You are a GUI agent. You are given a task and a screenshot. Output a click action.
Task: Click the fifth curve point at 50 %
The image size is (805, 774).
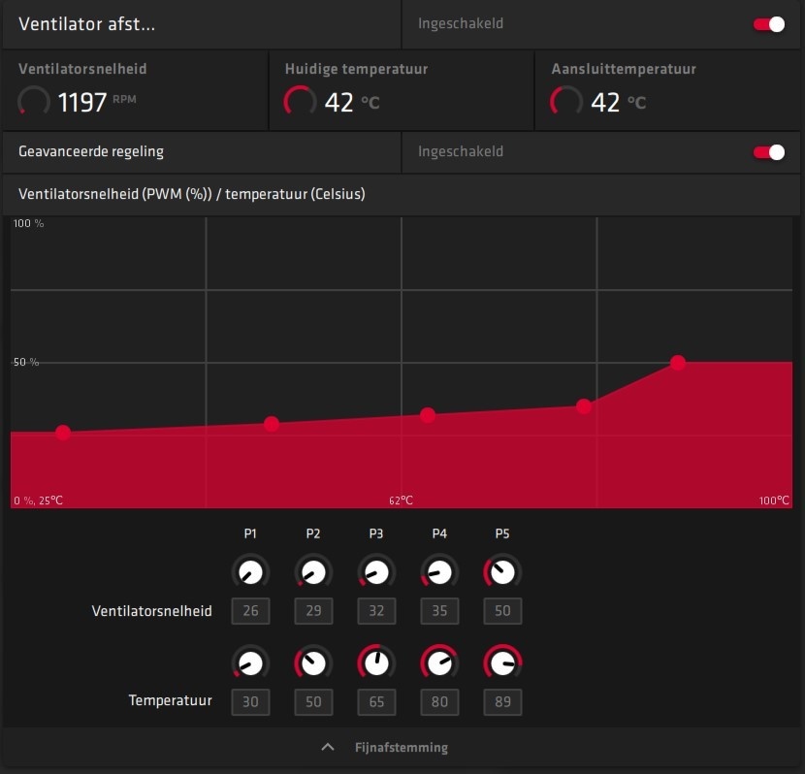point(678,363)
